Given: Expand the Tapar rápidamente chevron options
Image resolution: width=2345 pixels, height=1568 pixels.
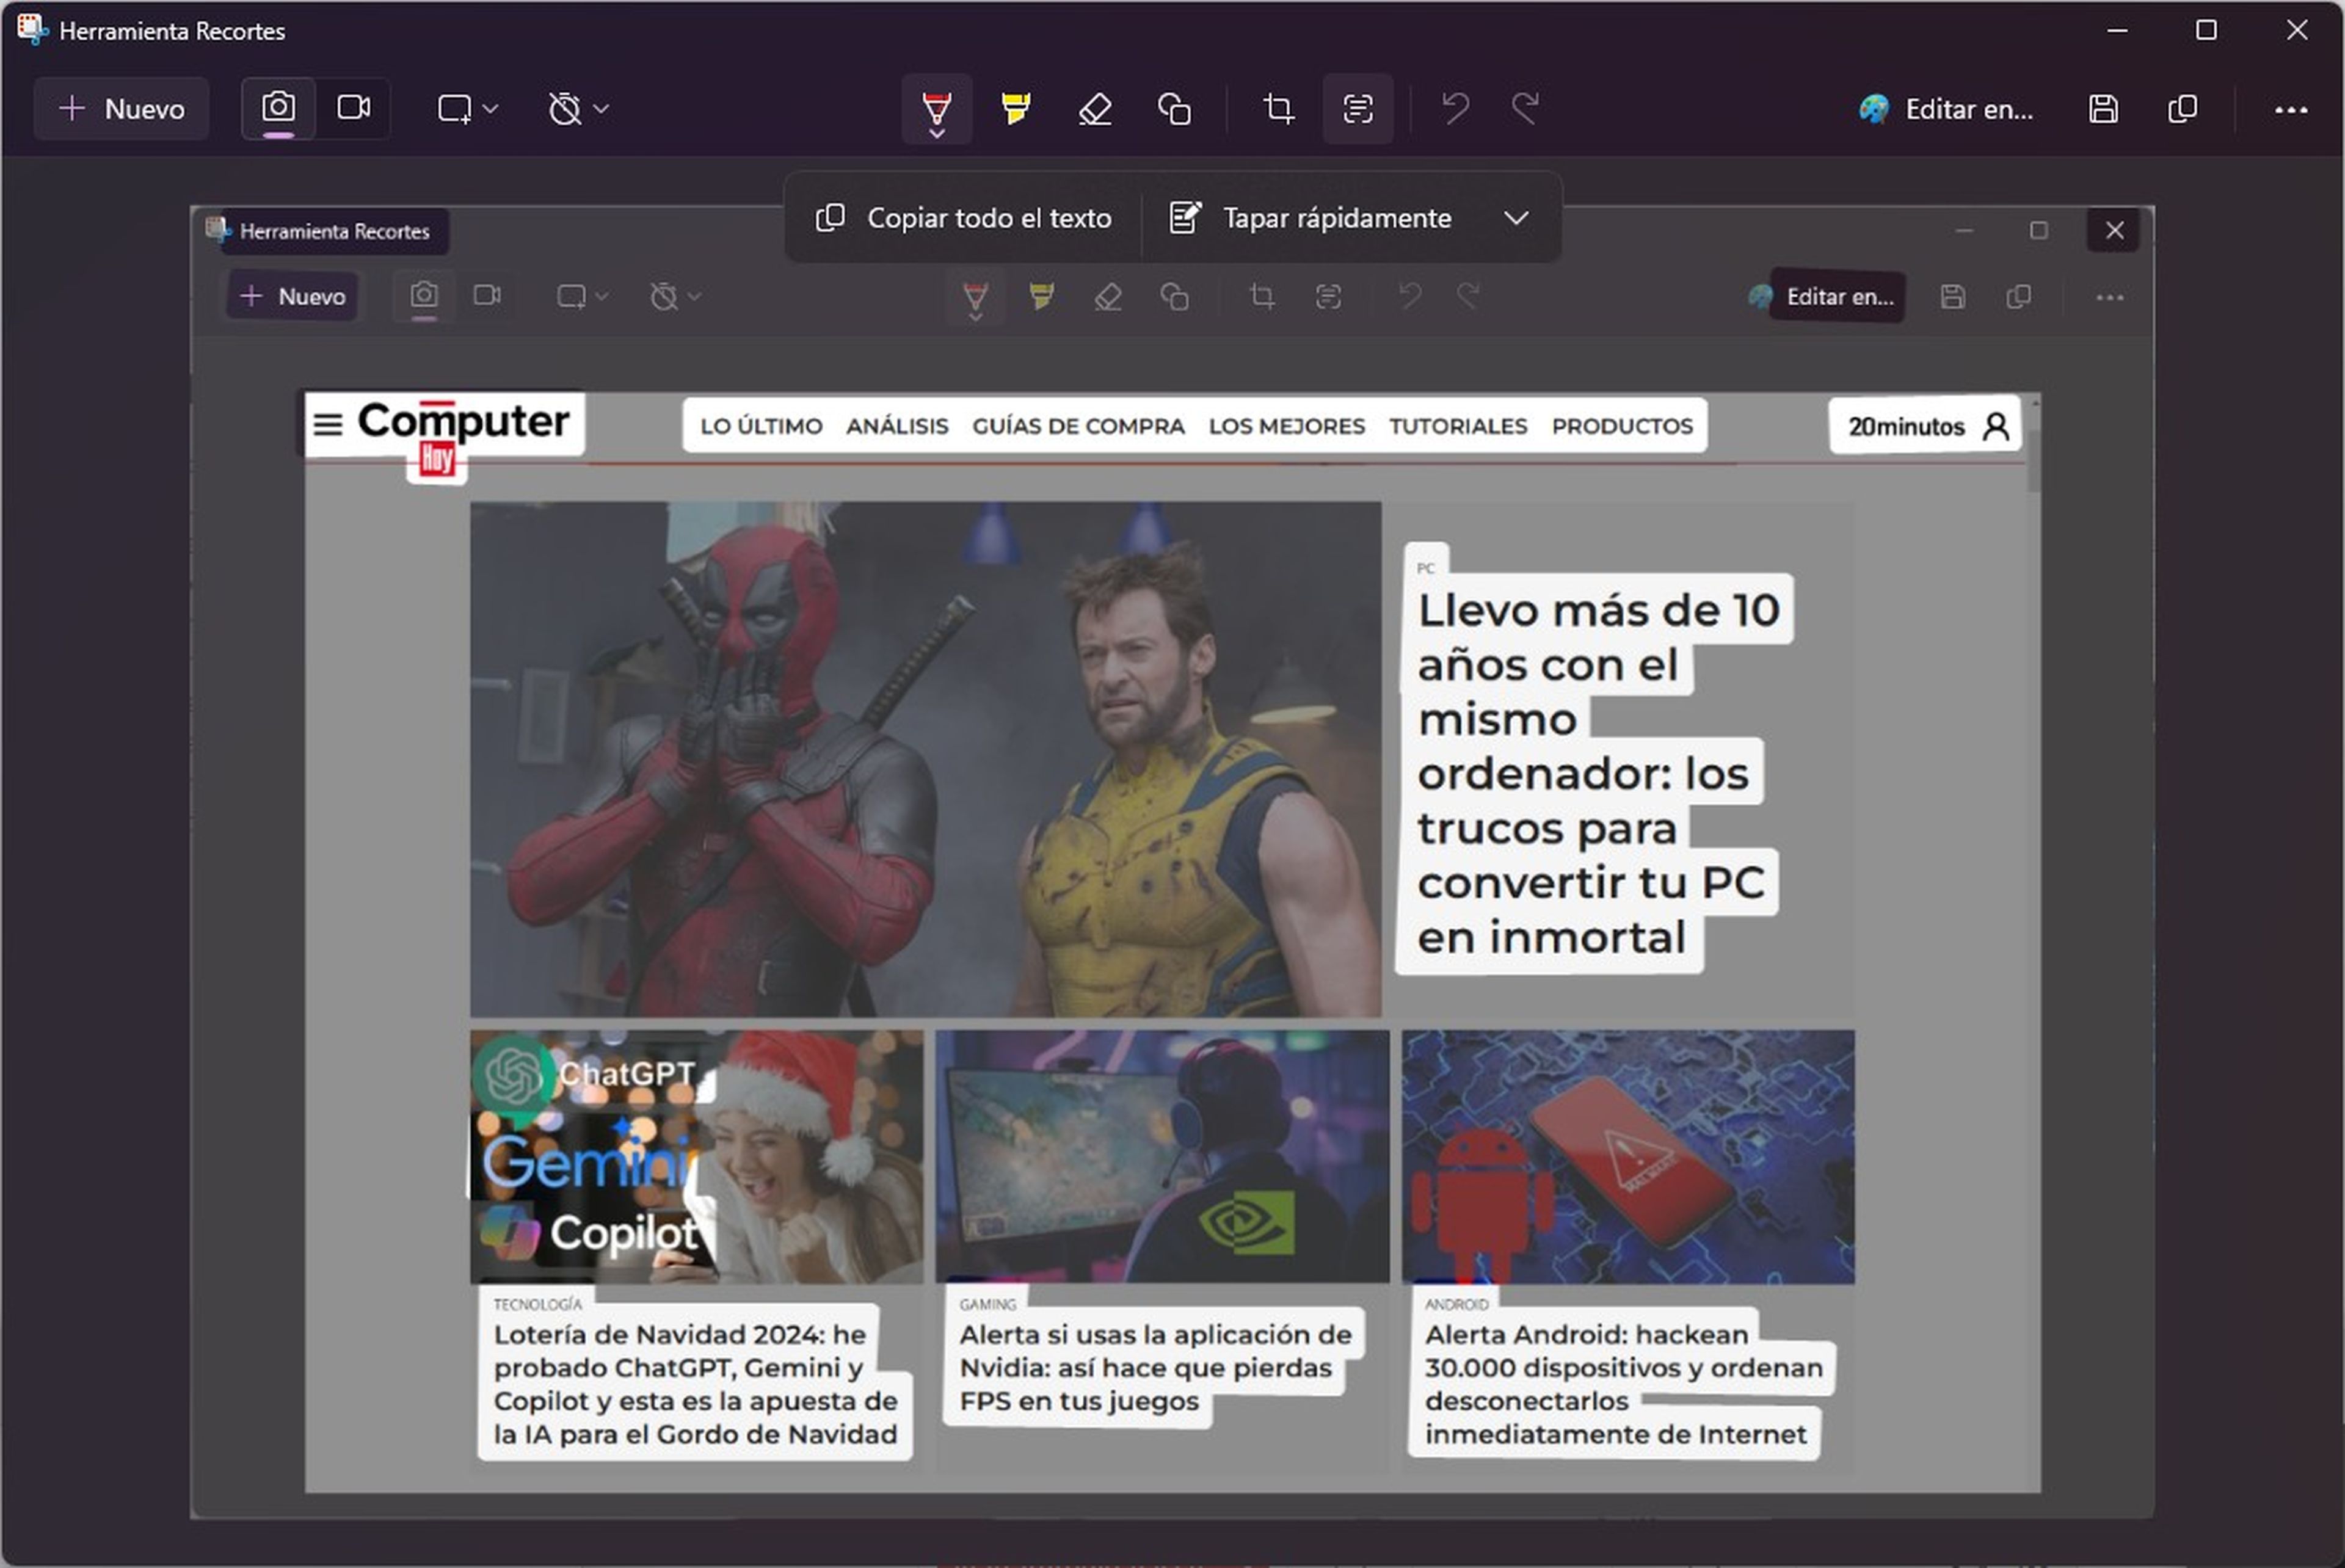Looking at the screenshot, I should tap(1516, 217).
